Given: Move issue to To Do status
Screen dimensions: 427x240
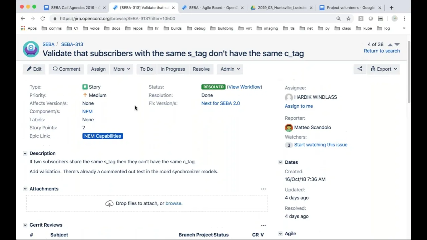Looking at the screenshot, I should (x=146, y=69).
